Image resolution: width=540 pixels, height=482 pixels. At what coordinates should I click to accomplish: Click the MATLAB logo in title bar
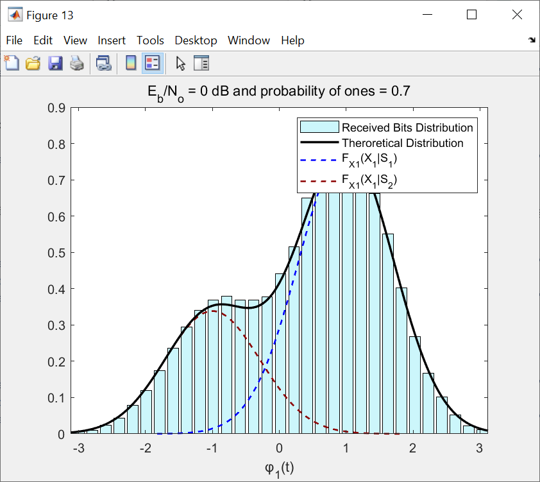click(15, 15)
